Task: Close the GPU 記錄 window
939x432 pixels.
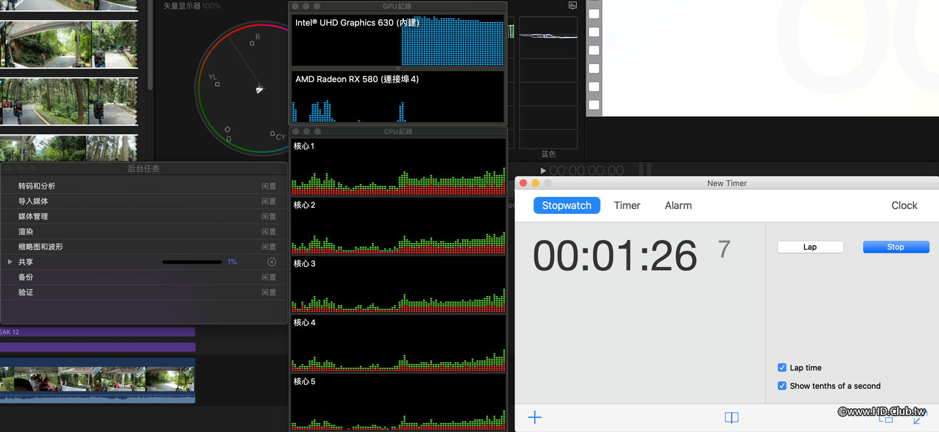Action: [x=296, y=6]
